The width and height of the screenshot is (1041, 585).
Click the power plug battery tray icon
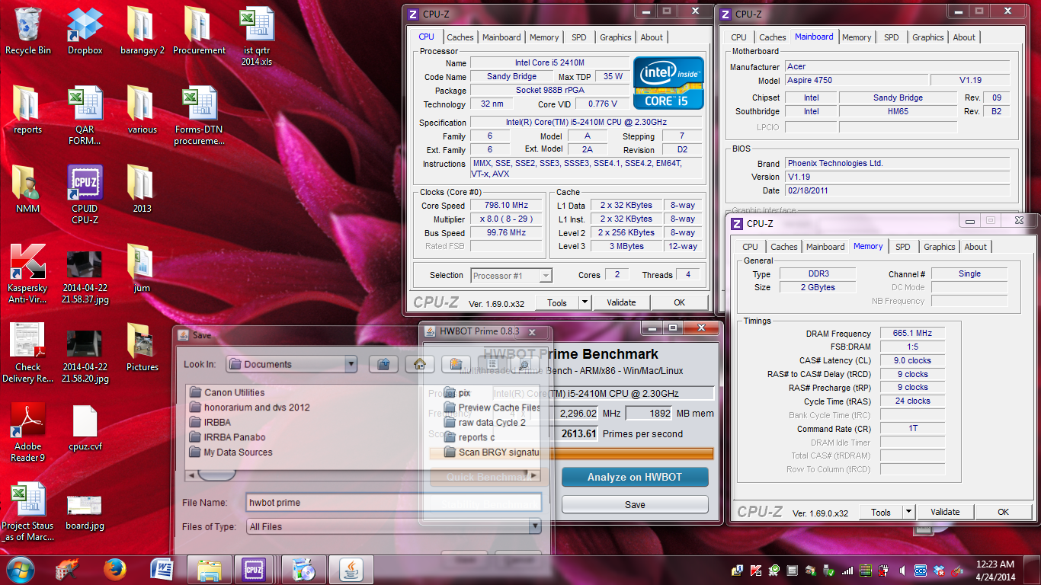click(x=884, y=570)
